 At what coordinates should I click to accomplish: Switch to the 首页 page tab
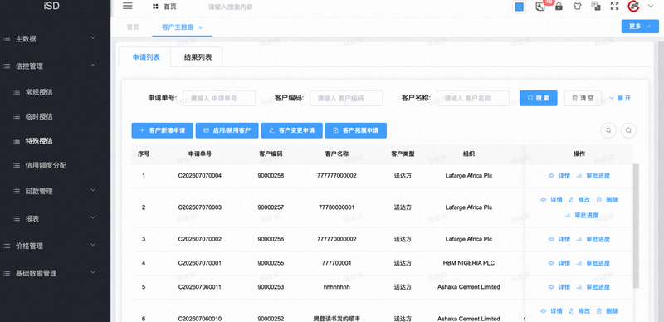pos(133,27)
